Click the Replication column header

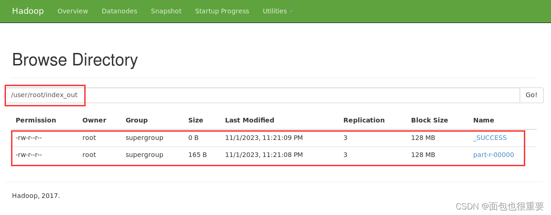pyautogui.click(x=364, y=120)
